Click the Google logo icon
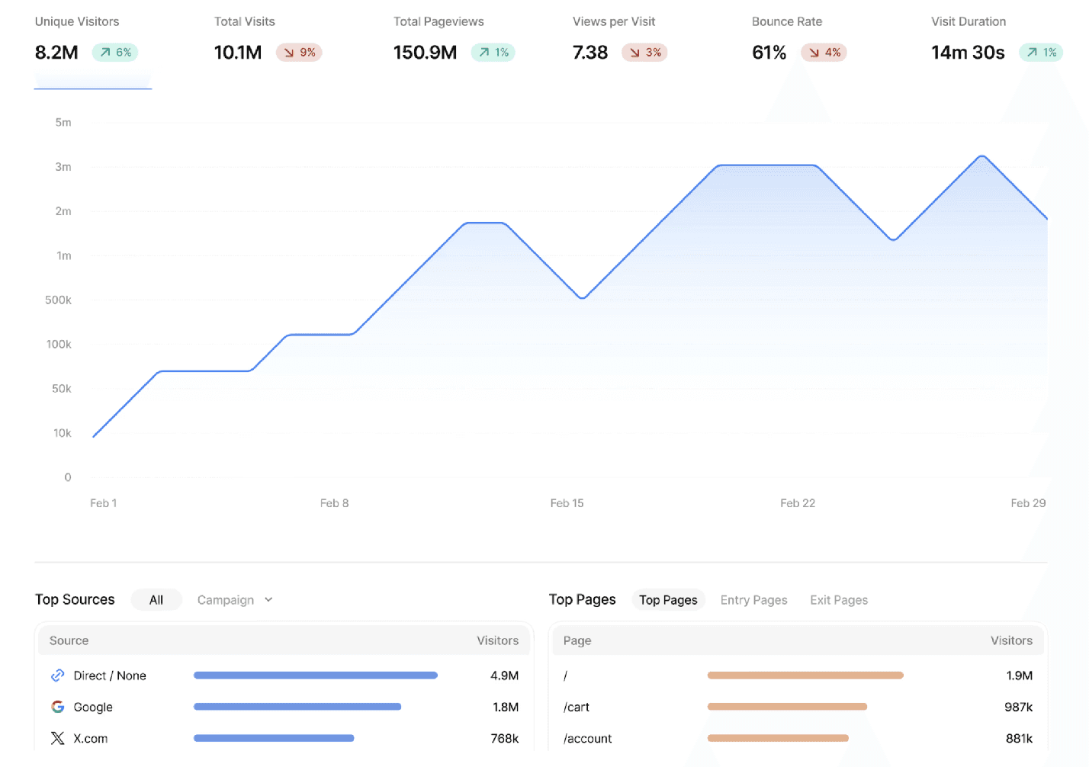This screenshot has height=767, width=1089. point(57,707)
